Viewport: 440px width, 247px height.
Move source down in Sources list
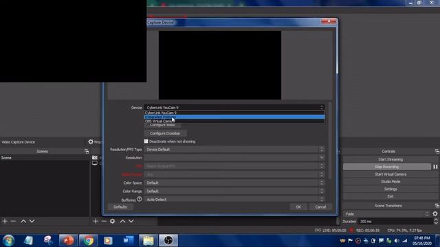(x=131, y=221)
